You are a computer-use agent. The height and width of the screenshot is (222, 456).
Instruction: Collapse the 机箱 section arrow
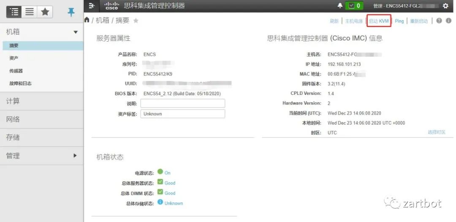pos(76,32)
